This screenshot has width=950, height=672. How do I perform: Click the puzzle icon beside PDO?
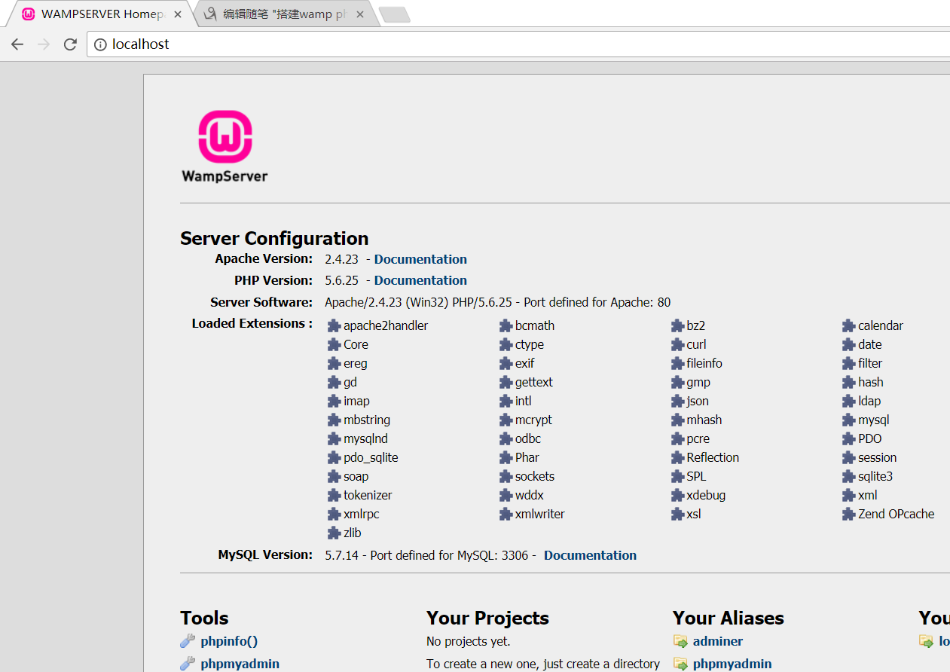coord(849,438)
